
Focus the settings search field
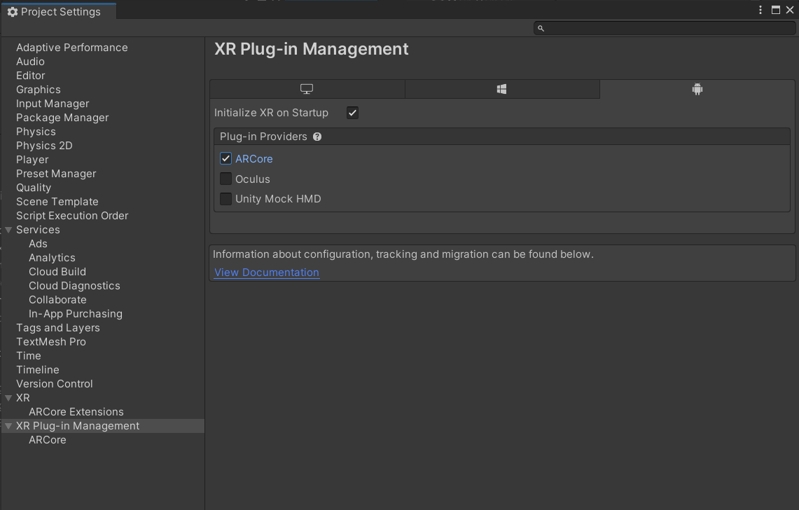tap(665, 29)
